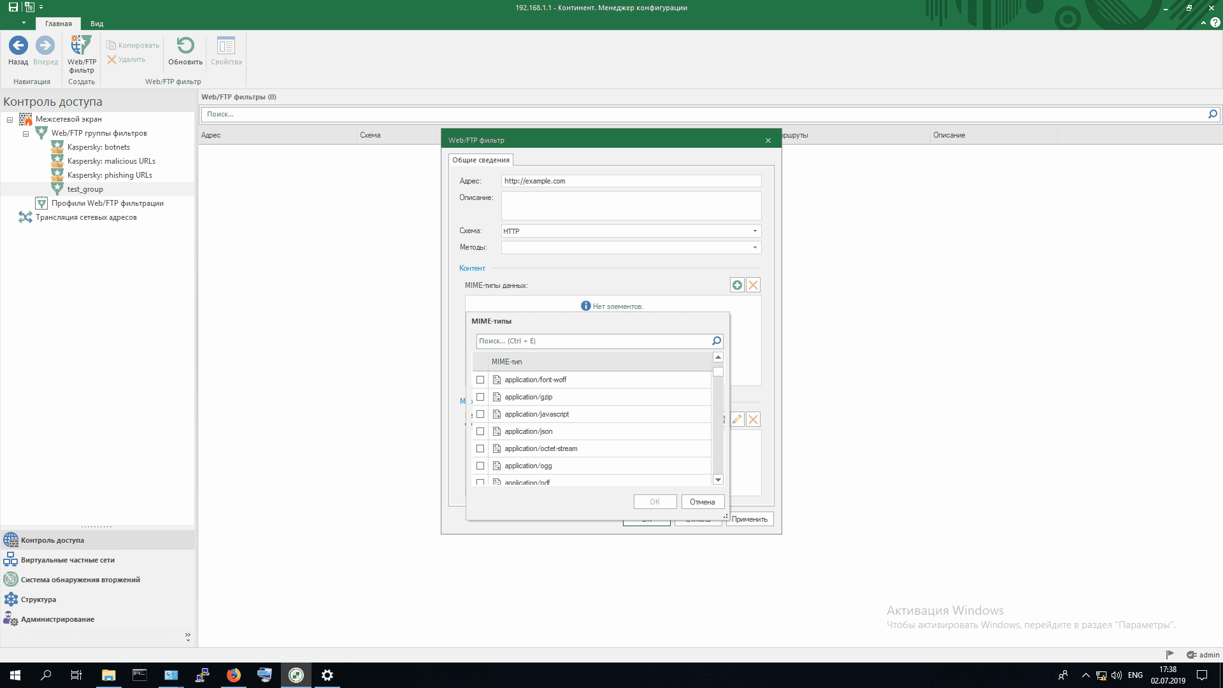Viewport: 1223px width, 688px height.
Task: Check the application/javascript checkbox
Action: point(480,414)
